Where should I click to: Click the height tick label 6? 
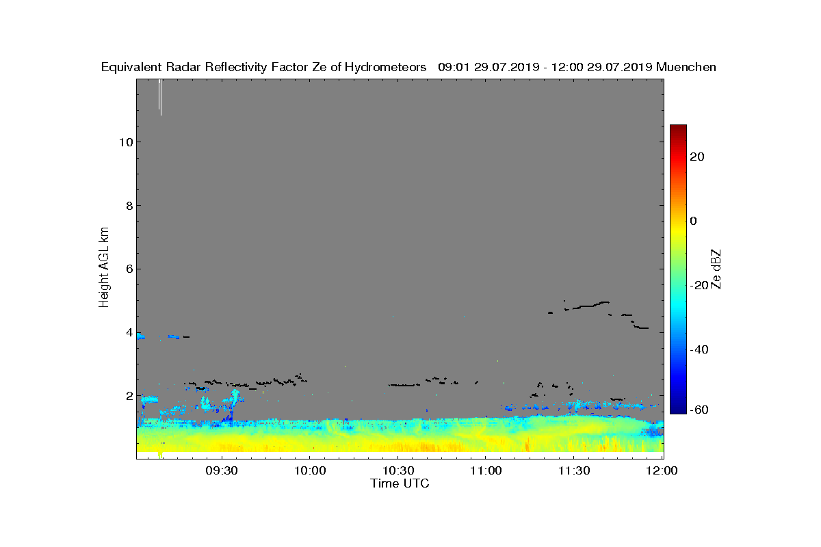pos(129,269)
